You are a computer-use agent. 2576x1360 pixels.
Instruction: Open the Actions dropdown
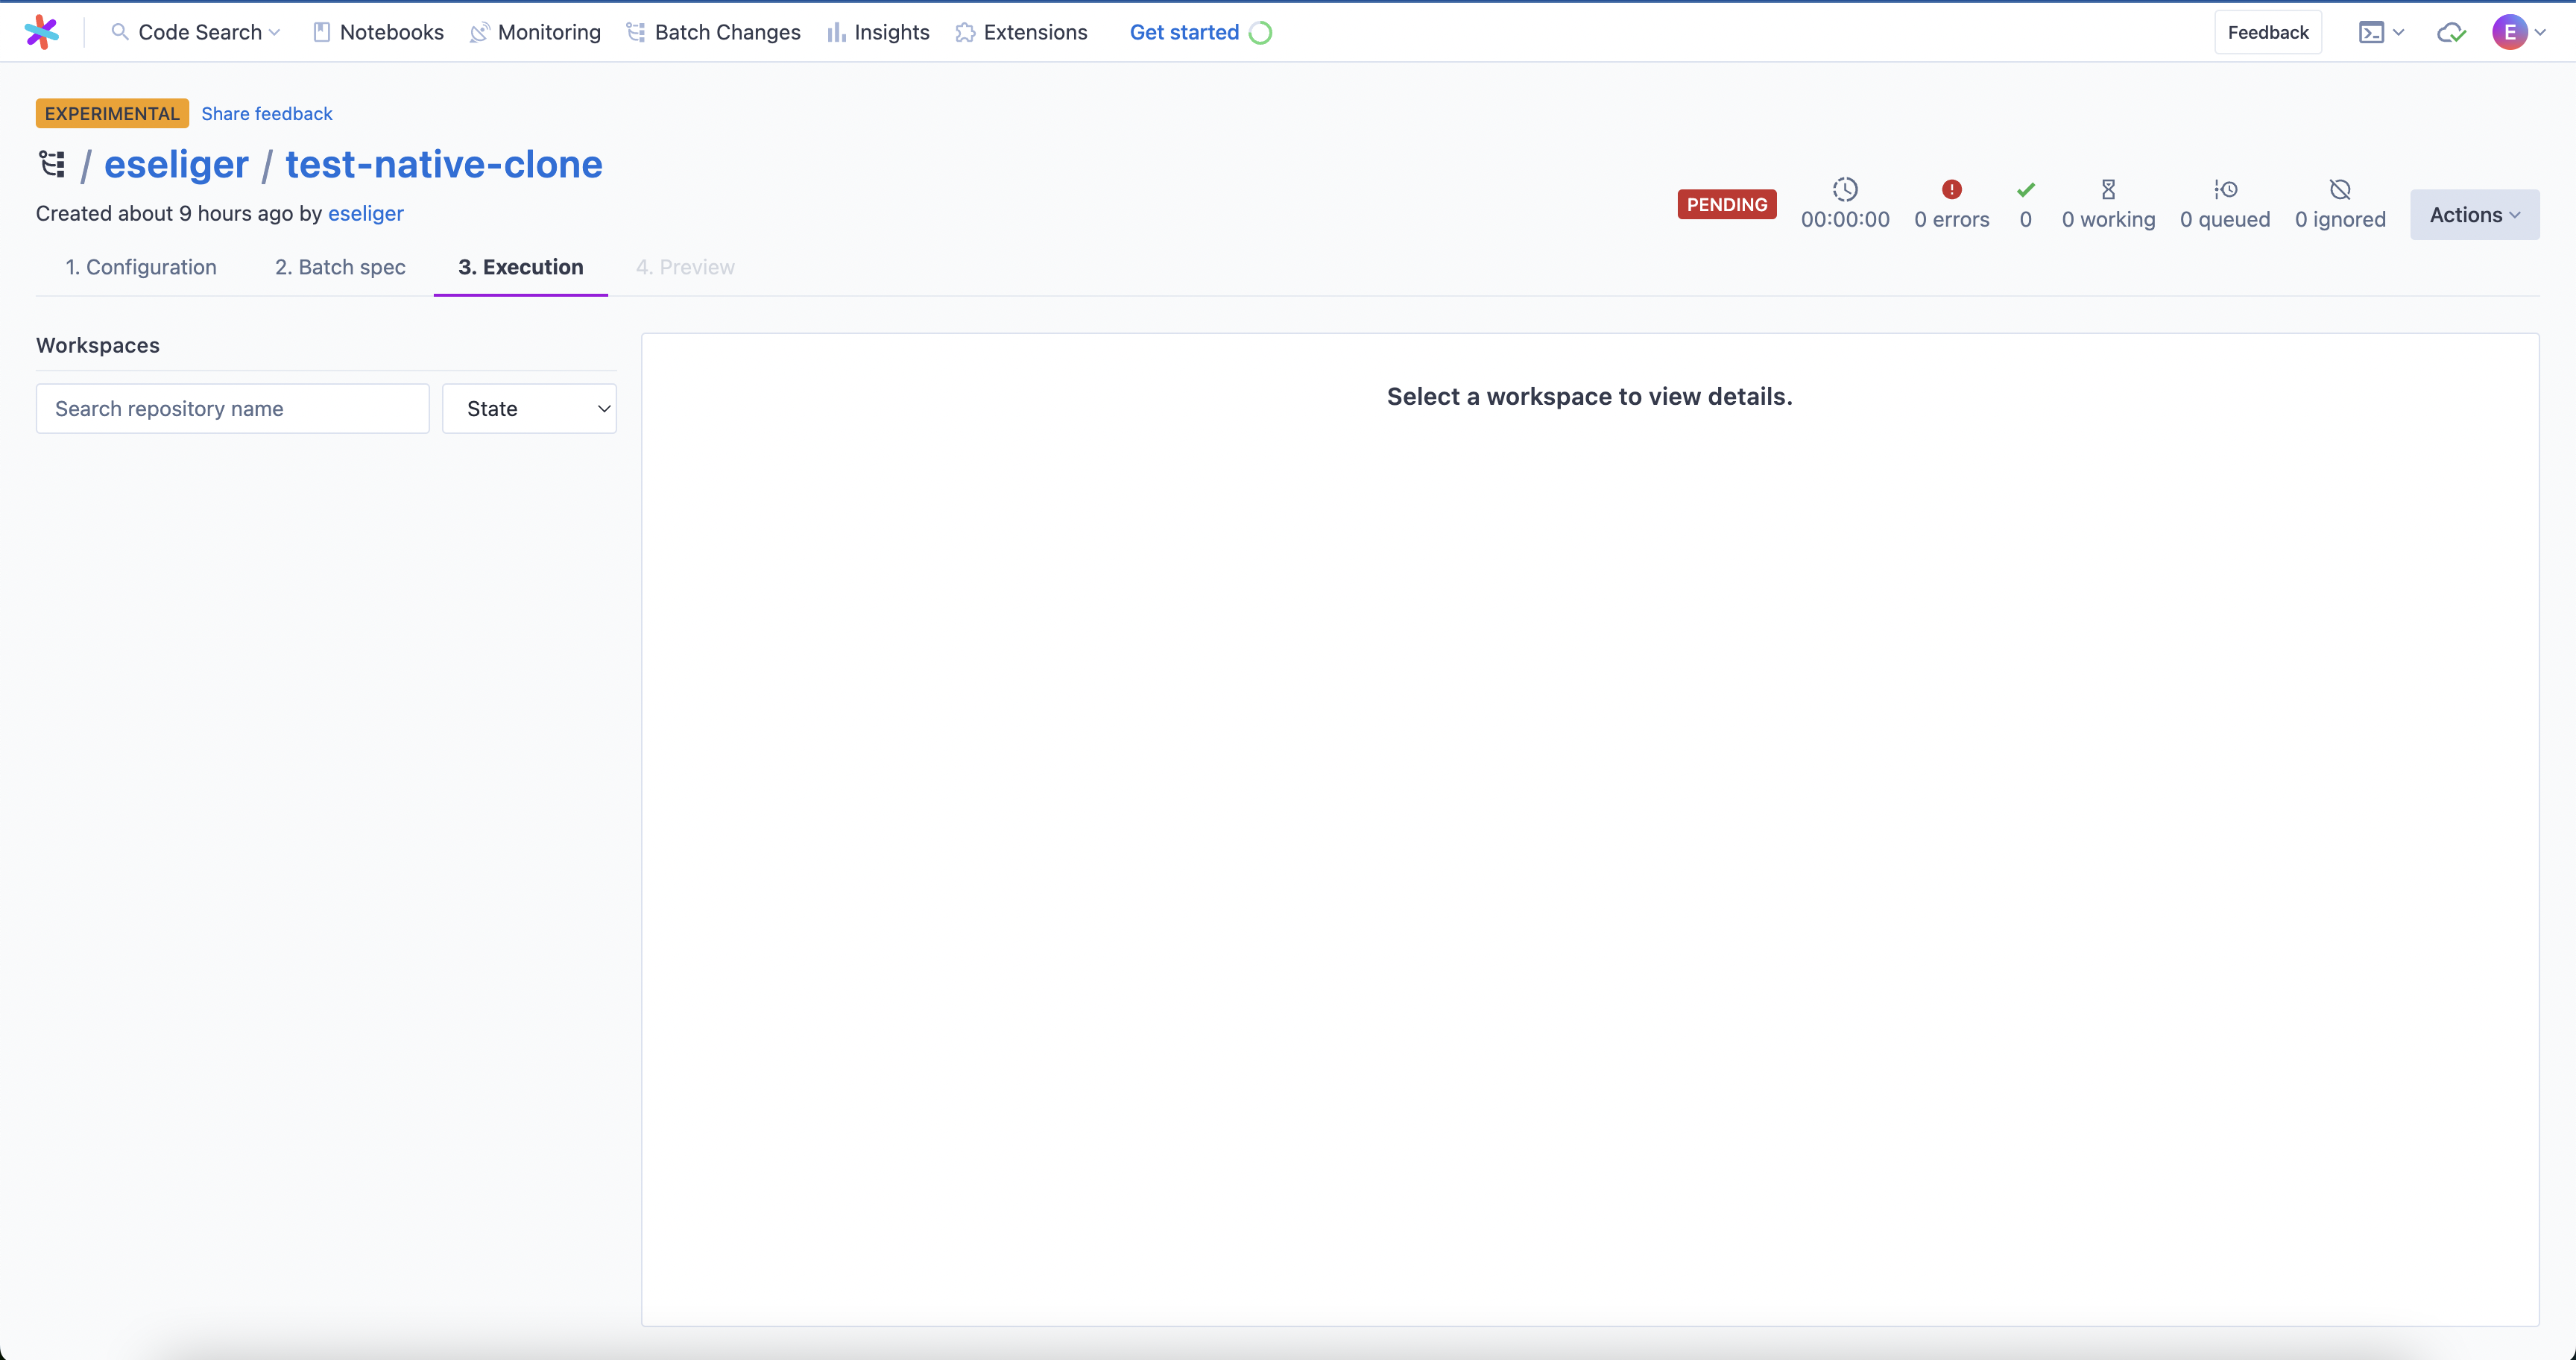click(2474, 214)
